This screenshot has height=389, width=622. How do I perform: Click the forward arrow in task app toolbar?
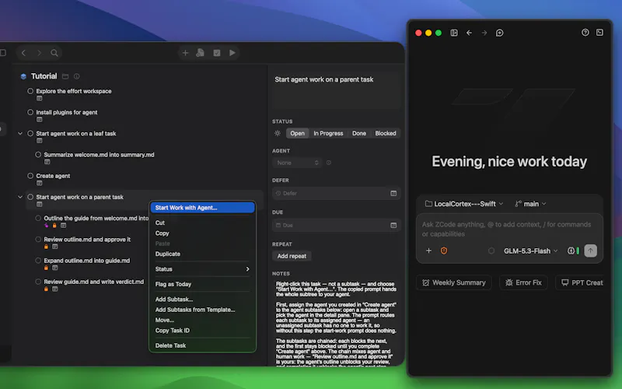[39, 53]
